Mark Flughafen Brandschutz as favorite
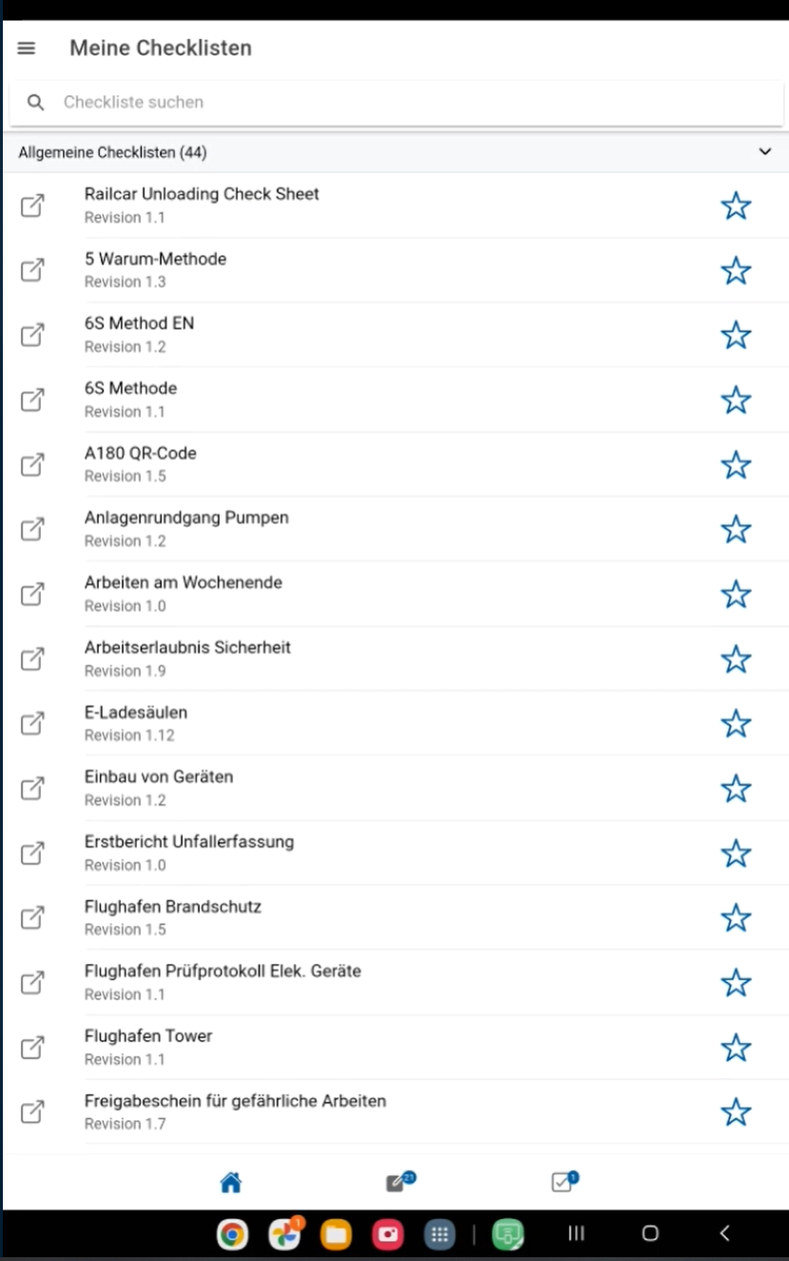Viewport: 789px width, 1261px height. point(736,918)
